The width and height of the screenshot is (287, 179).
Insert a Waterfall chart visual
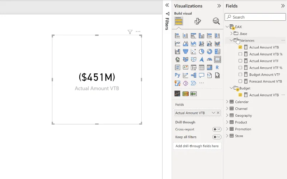point(177,52)
